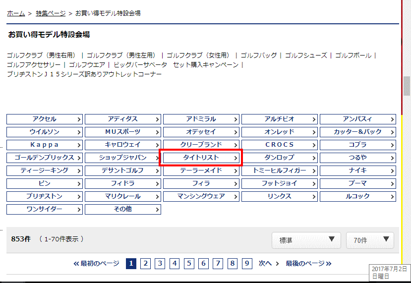Open ゴルフウエア category link
The image size is (411, 283).
click(87, 65)
